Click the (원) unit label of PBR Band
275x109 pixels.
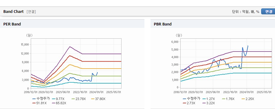[x=179, y=35]
